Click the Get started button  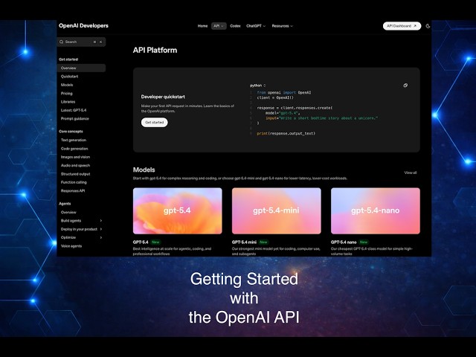(x=154, y=122)
